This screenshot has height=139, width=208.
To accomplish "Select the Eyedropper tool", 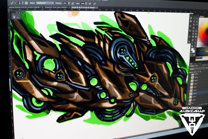I will pyautogui.click(x=197, y=25).
